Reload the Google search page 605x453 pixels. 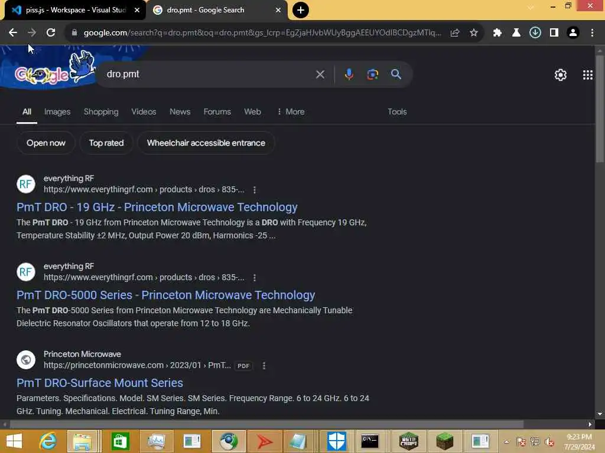(x=51, y=33)
